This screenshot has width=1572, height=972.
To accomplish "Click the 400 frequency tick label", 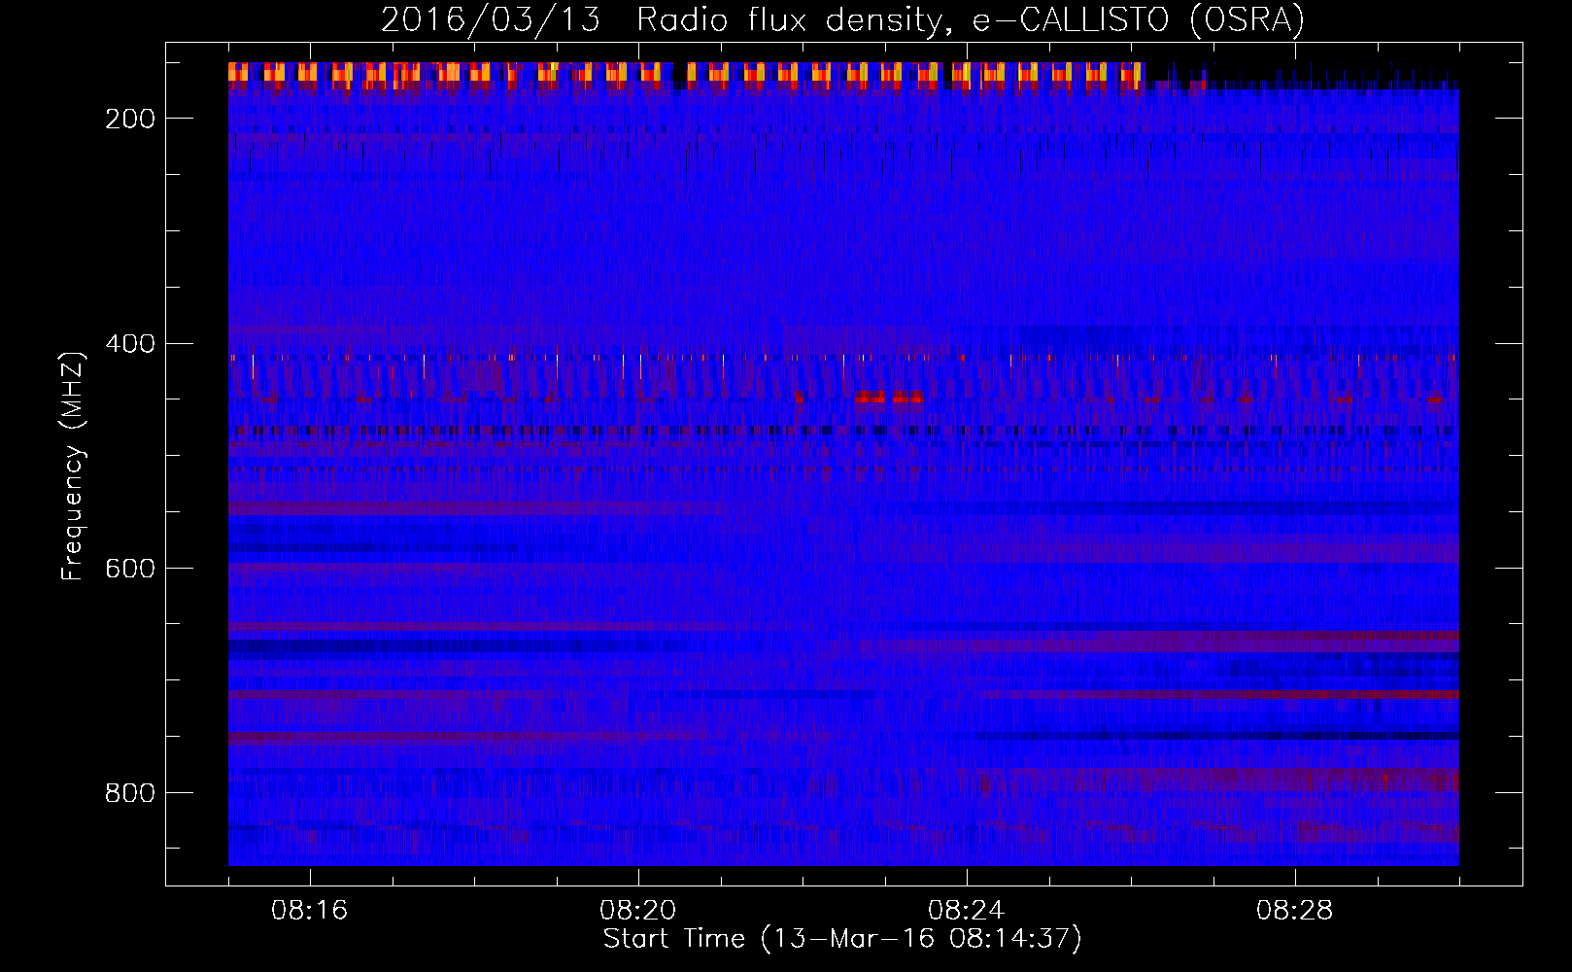I will (130, 343).
